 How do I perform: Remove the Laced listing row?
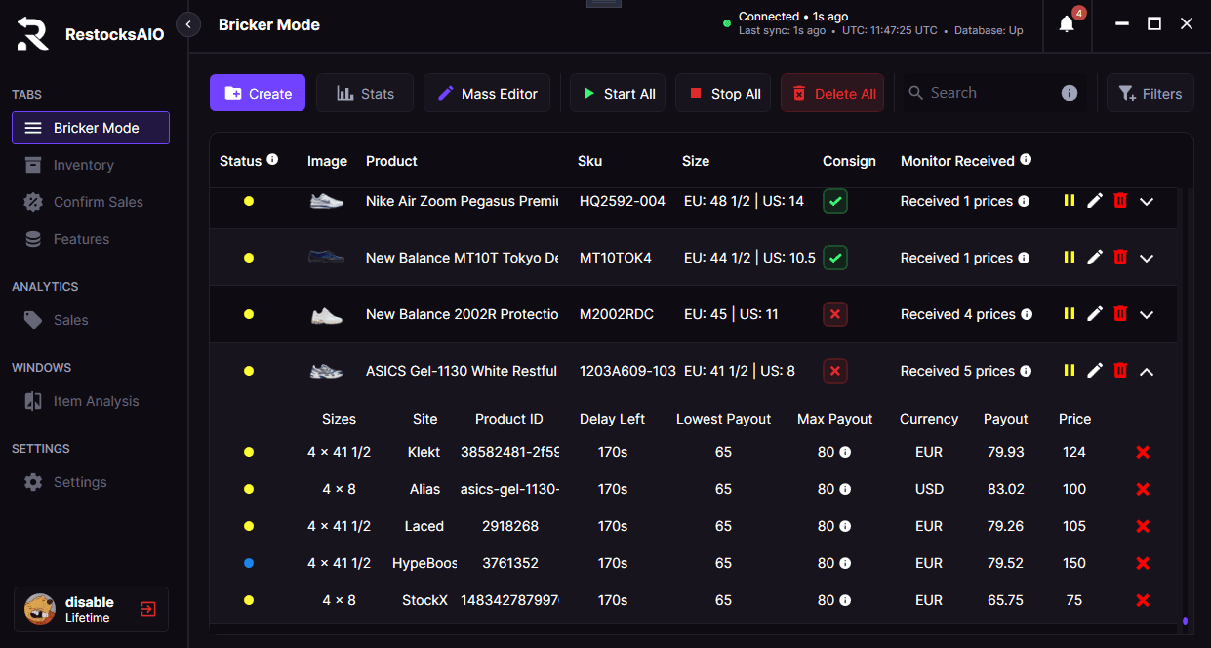click(1143, 526)
